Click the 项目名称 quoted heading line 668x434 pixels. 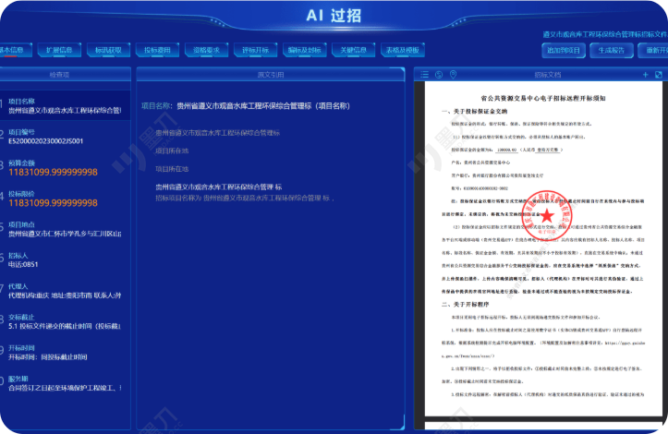(246, 106)
